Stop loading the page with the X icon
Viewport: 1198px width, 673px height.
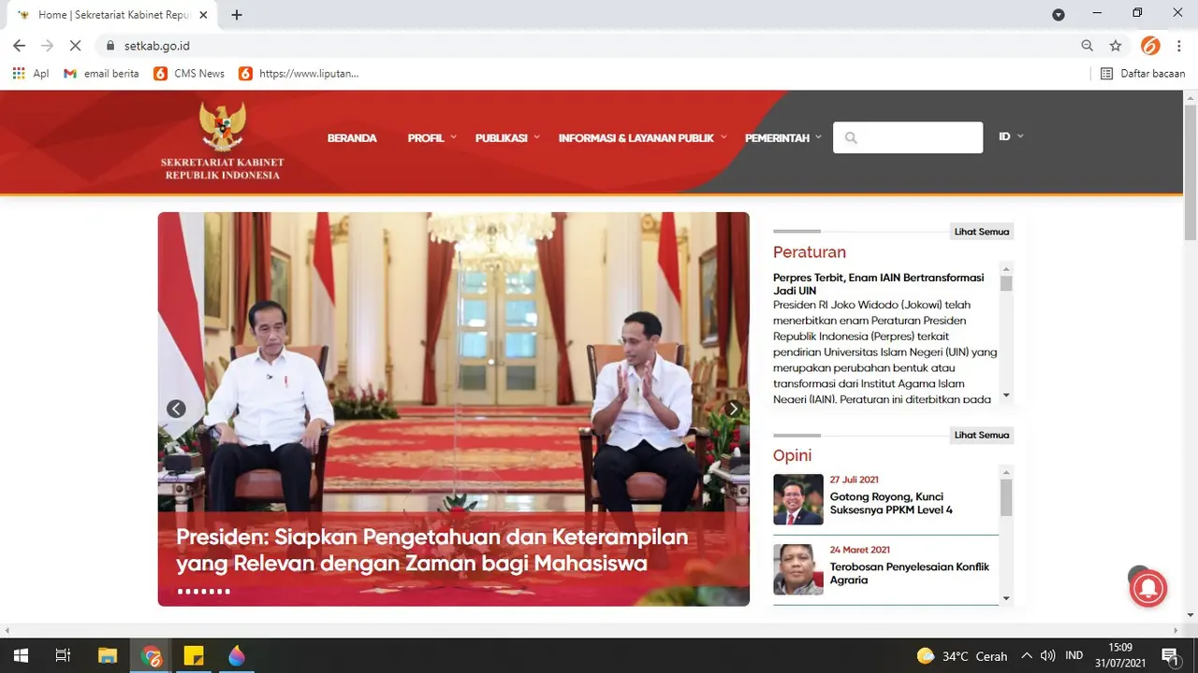coord(77,45)
